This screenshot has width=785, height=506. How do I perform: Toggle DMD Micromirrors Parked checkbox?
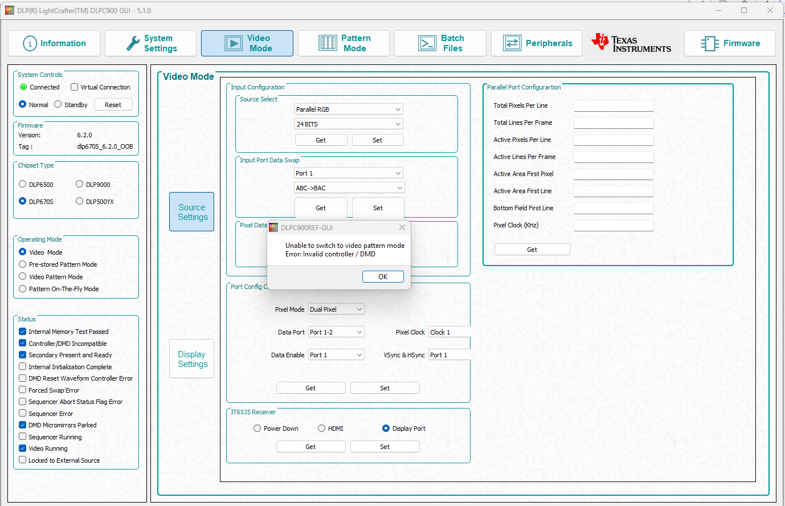coord(23,425)
